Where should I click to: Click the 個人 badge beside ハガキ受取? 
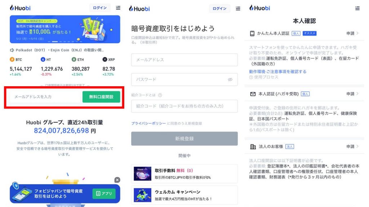click(x=305, y=94)
